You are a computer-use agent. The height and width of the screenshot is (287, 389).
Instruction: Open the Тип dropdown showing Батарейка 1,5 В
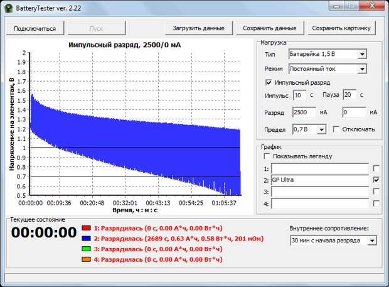328,54
